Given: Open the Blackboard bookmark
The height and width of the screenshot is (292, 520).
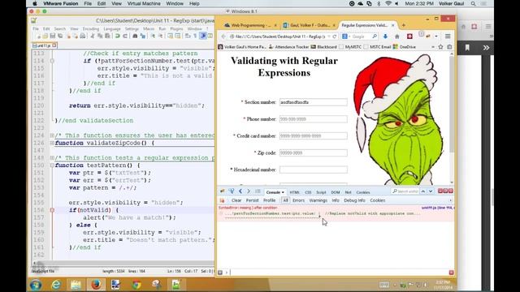Looking at the screenshot, I should click(323, 47).
